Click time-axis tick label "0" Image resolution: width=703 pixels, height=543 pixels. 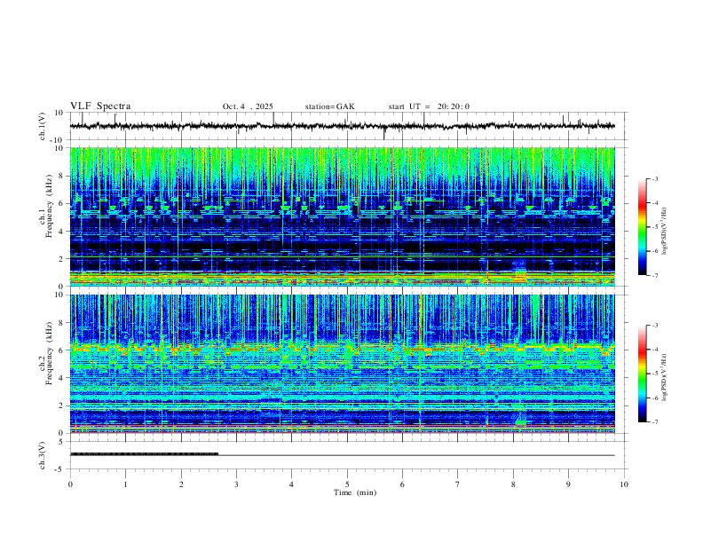click(70, 484)
